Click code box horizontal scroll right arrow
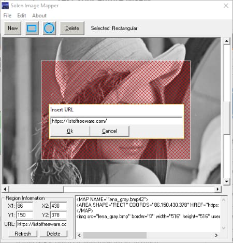233x243 pixels. (x=216, y=235)
